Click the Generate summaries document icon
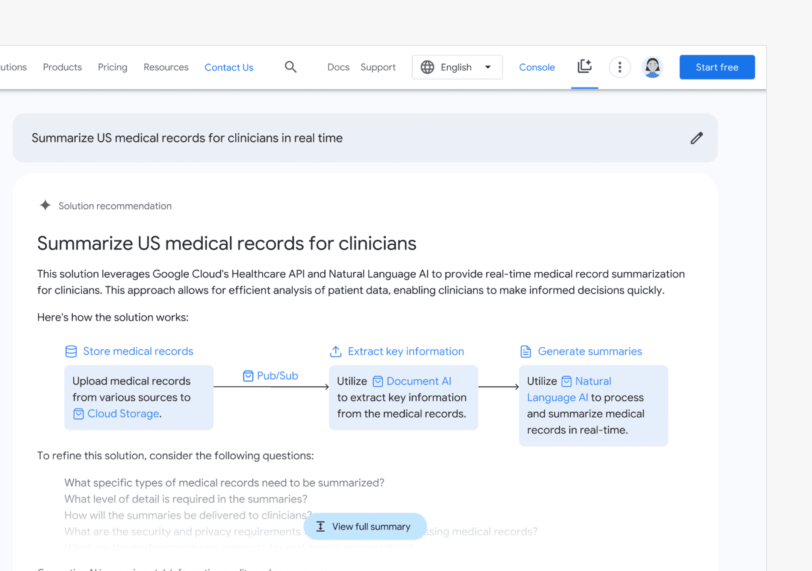The height and width of the screenshot is (571, 812). tap(525, 351)
